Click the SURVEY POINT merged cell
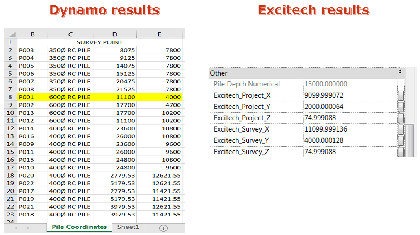The width and height of the screenshot is (420, 235). [100, 42]
